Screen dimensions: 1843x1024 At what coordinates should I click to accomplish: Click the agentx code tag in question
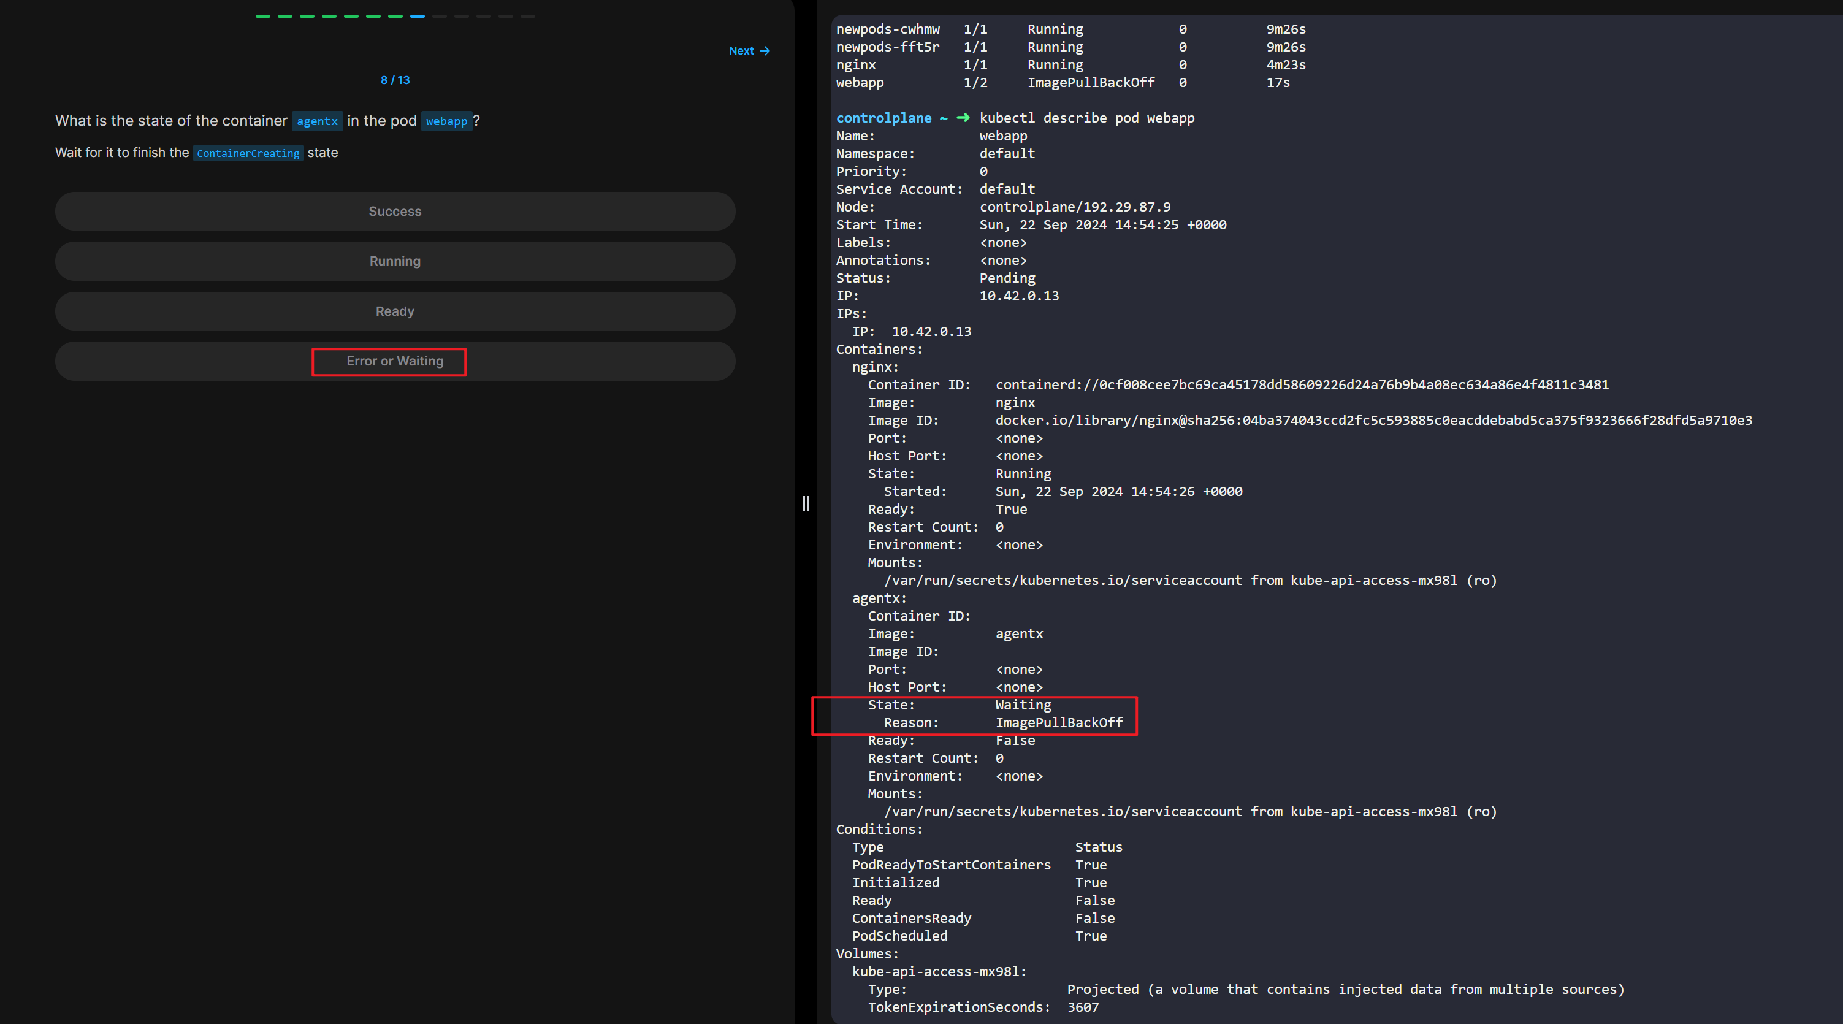[317, 121]
